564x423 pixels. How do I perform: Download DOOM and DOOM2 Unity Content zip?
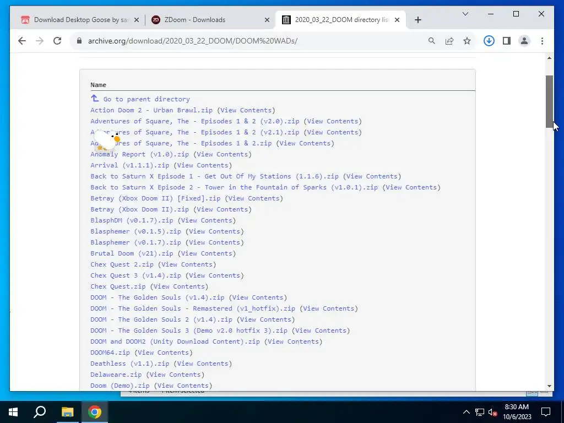pyautogui.click(x=175, y=341)
